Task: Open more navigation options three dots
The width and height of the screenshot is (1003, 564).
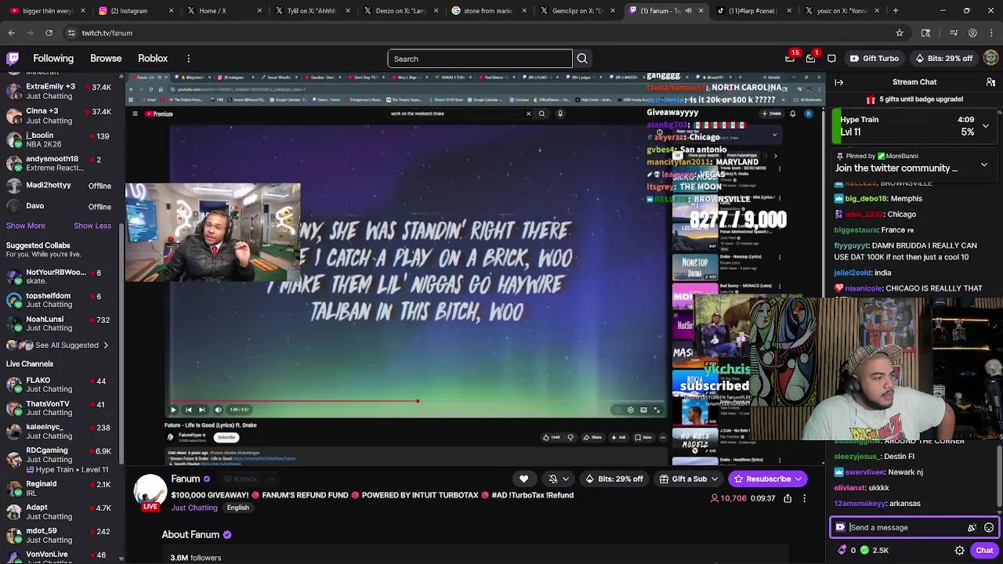Action: 188,59
